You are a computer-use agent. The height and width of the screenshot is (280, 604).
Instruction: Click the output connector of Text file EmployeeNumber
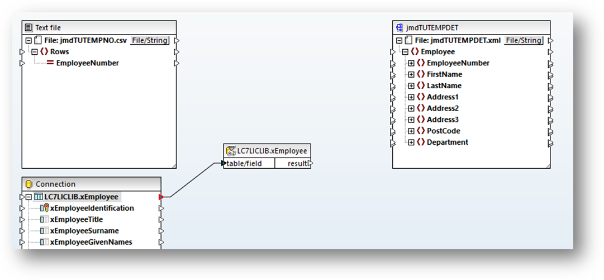tap(177, 63)
